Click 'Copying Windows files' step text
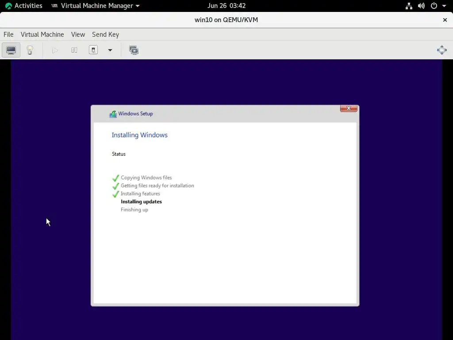 coord(146,178)
